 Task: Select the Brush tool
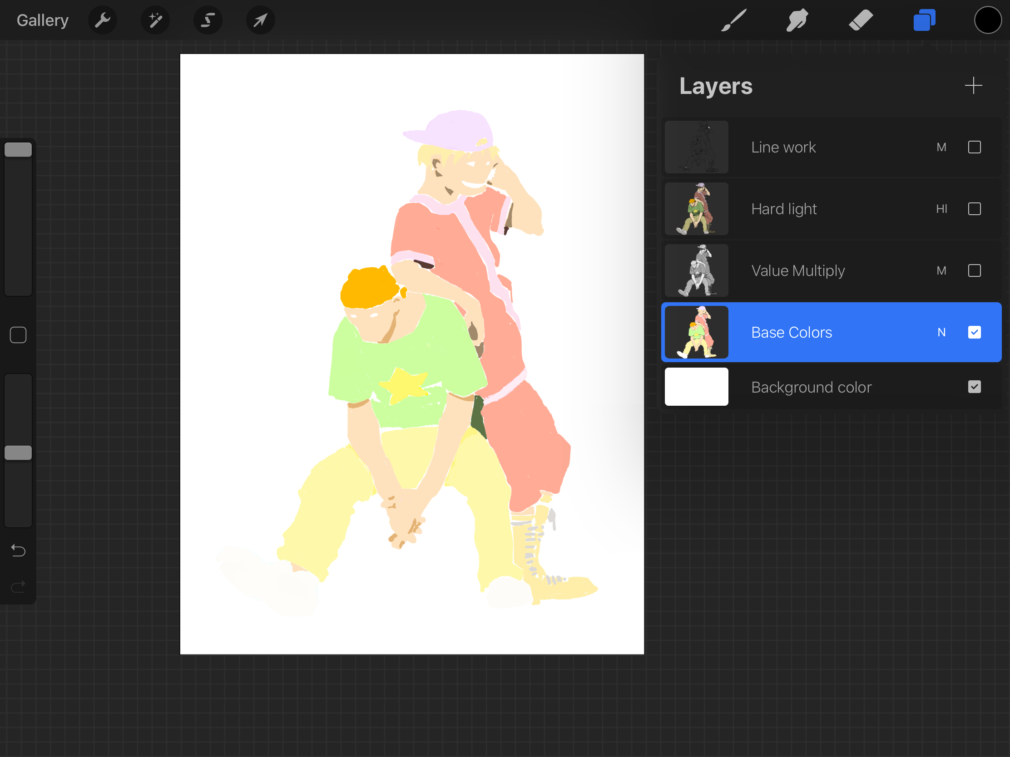(734, 20)
